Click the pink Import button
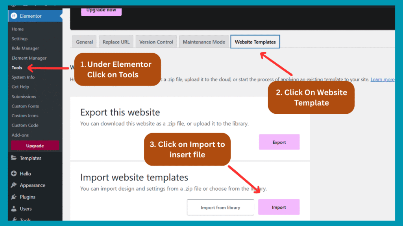 [x=279, y=207]
